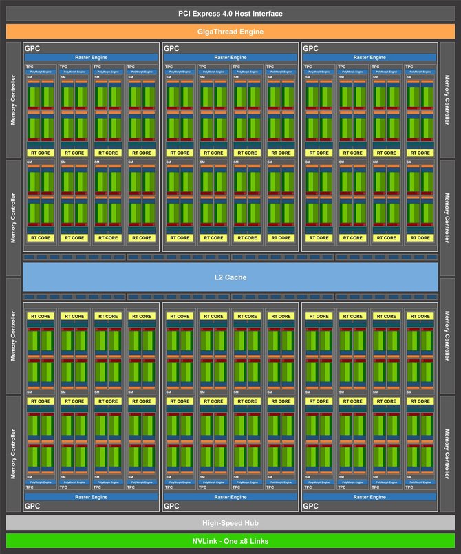Select the orange GigaThread Engine block
This screenshot has height=554, width=461.
[231, 32]
